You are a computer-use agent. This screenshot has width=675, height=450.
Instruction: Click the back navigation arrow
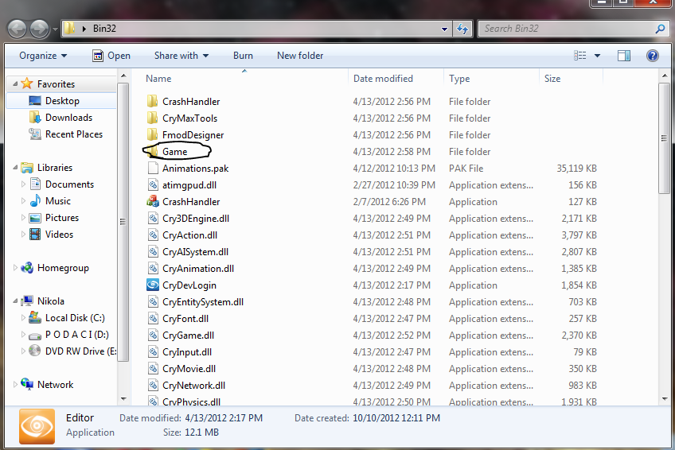(x=18, y=29)
